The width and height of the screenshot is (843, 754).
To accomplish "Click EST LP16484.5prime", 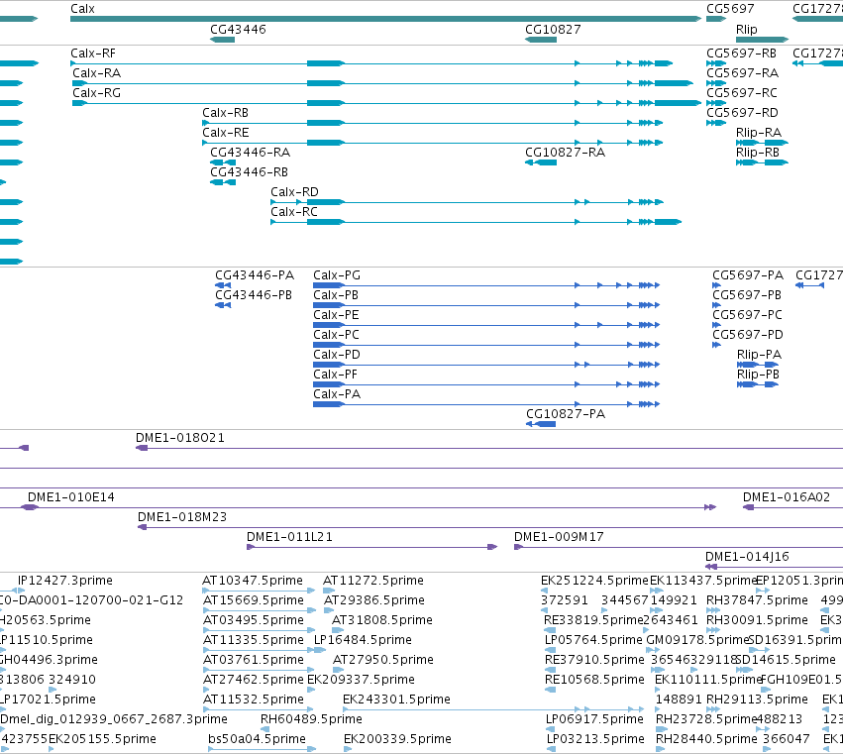I will click(363, 640).
